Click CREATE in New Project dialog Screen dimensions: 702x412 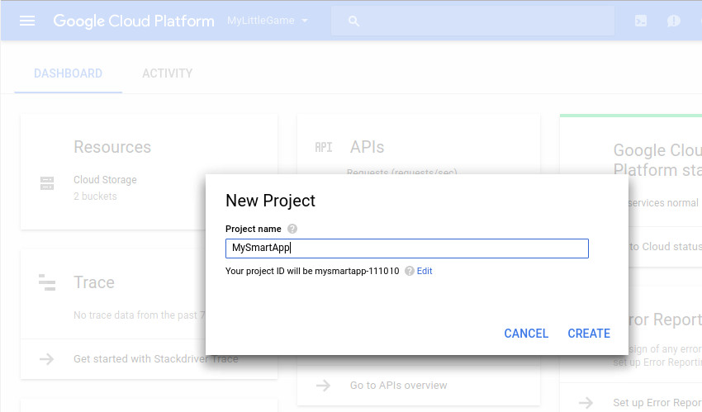tap(589, 334)
